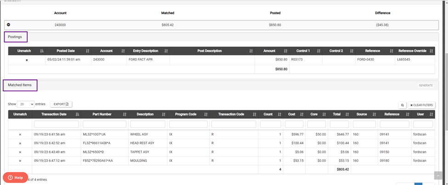Open the search icon button
448x185 pixels.
[x=403, y=105]
